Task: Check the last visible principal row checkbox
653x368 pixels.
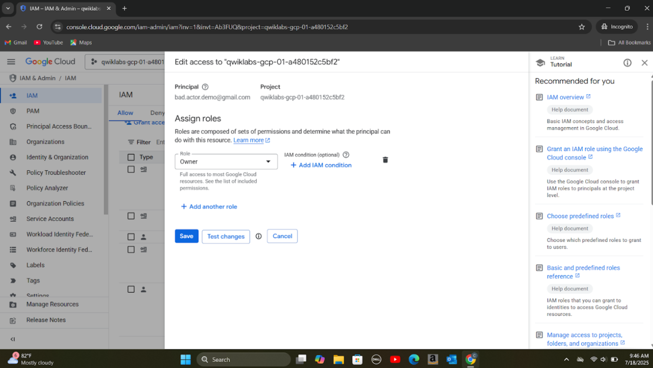Action: click(131, 289)
